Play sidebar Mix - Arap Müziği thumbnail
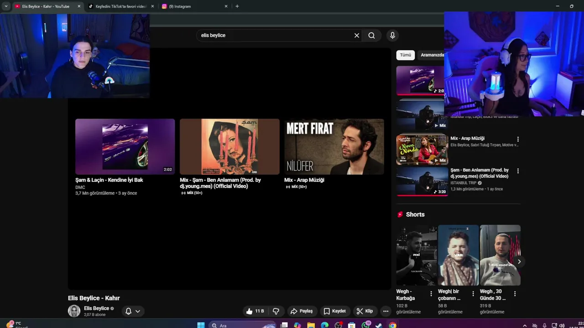 (422, 149)
